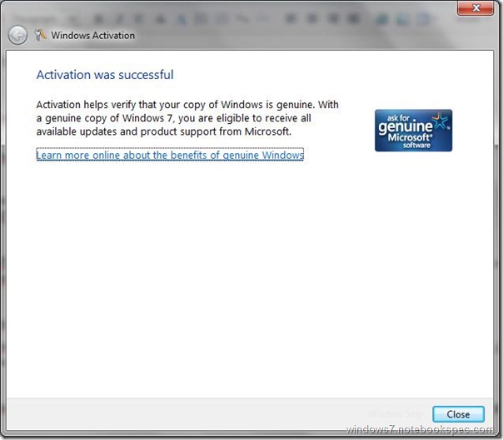Click the paragraph starting "Activation helps verify"

[187, 117]
